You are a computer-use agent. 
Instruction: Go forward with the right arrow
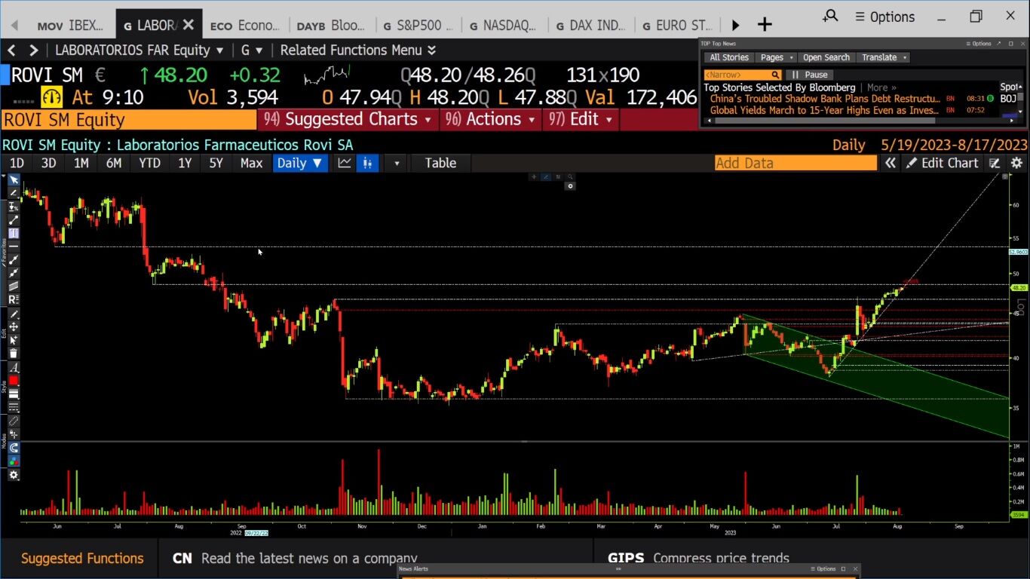(33, 51)
